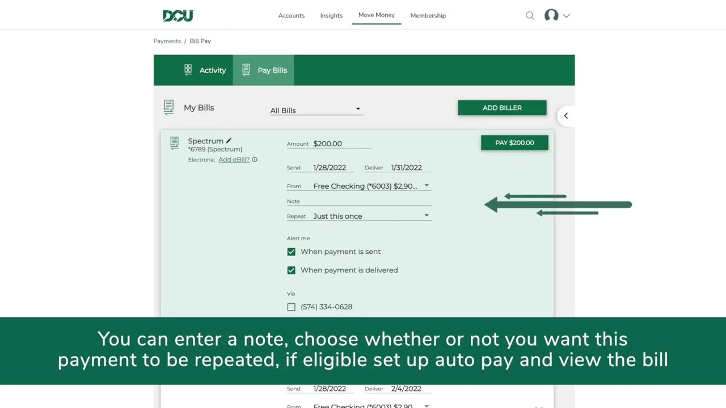Go to Payments breadcrumb link
This screenshot has width=726, height=408.
[x=167, y=41]
